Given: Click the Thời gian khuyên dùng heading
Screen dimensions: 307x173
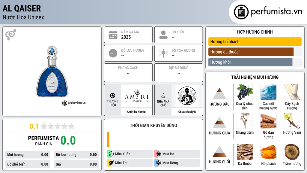Looking at the screenshot, I should tap(153, 125).
